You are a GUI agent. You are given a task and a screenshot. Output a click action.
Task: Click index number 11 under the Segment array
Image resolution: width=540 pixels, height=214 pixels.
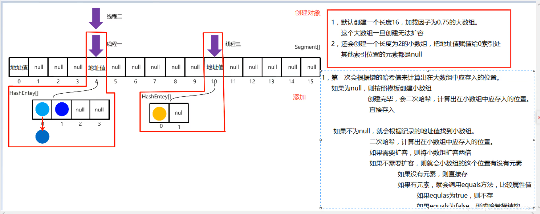click(233, 82)
